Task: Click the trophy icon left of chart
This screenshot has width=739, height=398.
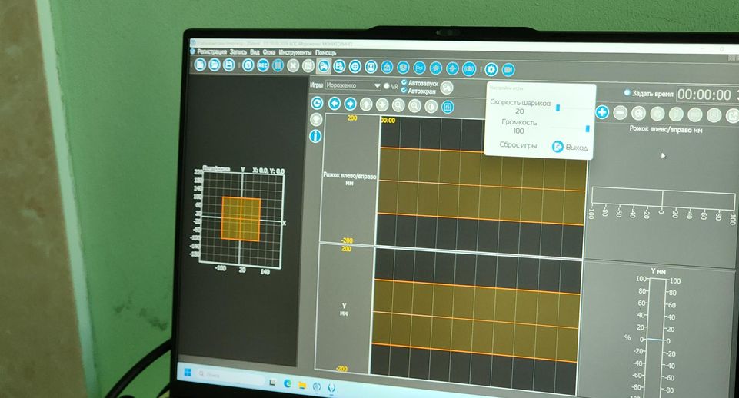Action: [x=316, y=120]
